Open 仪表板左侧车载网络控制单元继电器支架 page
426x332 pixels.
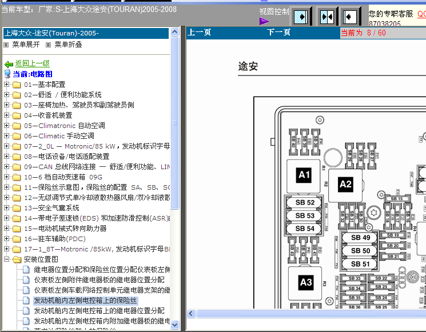point(102,290)
